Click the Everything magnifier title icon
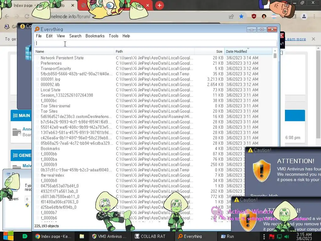Screen dimensions: 321x241 tap(37, 29)
